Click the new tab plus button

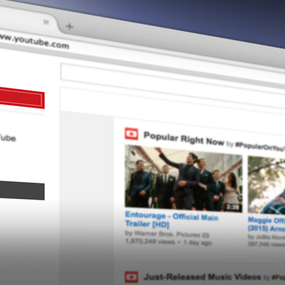click(69, 27)
